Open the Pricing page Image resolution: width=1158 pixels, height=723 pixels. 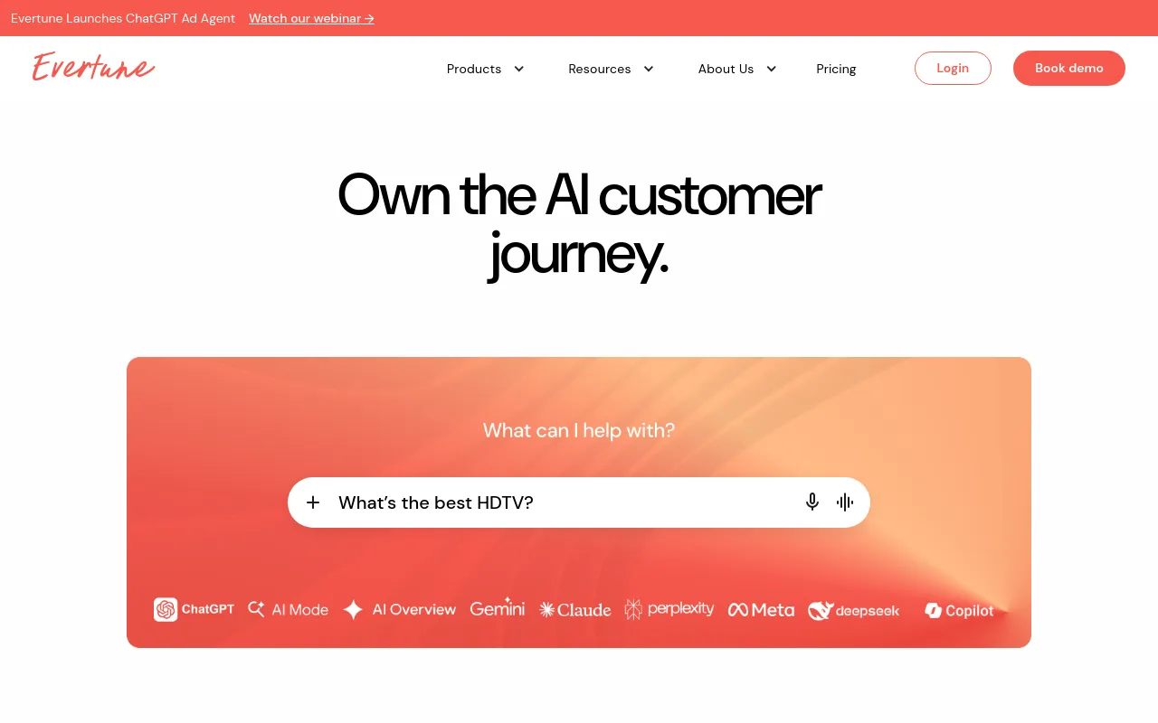pyautogui.click(x=836, y=69)
